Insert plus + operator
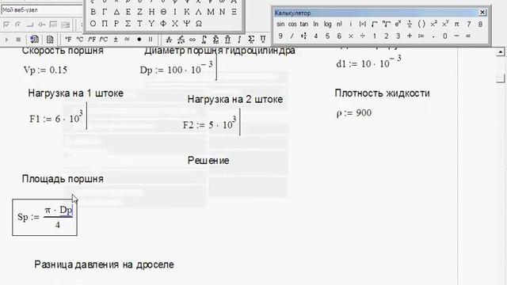 click(x=410, y=36)
